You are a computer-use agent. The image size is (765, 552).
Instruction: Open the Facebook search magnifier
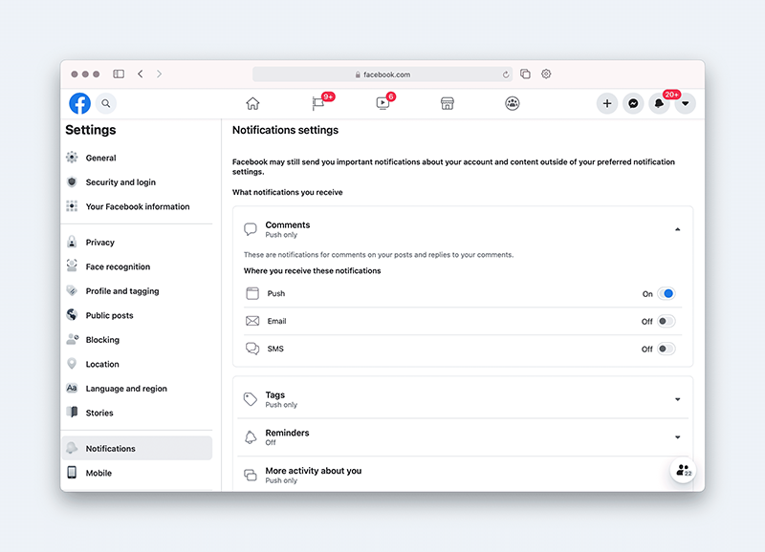point(106,103)
